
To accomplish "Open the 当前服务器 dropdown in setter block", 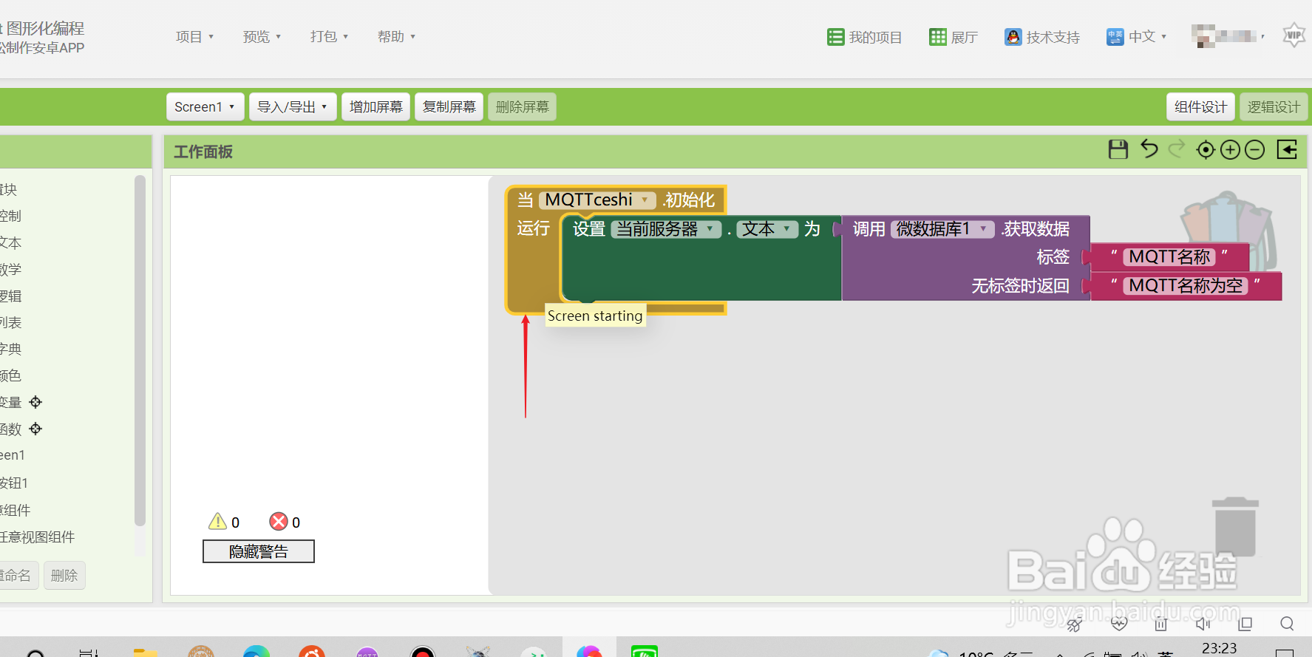I will click(x=666, y=229).
